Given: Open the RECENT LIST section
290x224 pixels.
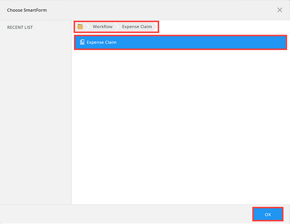Looking at the screenshot, I should pyautogui.click(x=20, y=28).
